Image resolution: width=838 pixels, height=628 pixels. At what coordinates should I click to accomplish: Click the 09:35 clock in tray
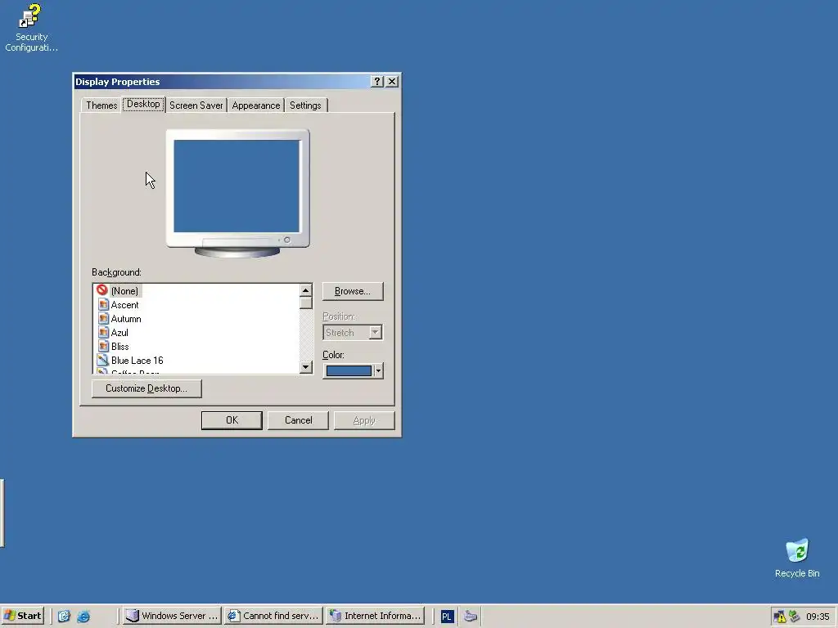[818, 617]
